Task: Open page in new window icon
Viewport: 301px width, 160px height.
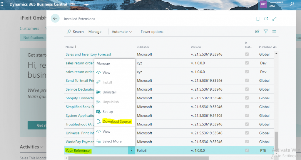Action: coord(266,19)
